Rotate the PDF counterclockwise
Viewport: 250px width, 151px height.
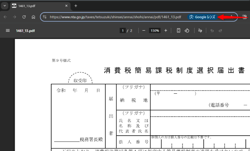tap(187, 30)
